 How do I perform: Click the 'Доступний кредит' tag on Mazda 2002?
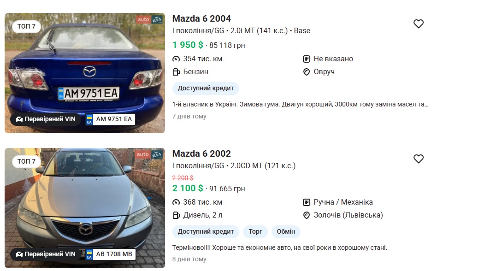[x=206, y=231]
